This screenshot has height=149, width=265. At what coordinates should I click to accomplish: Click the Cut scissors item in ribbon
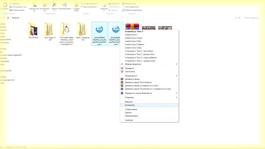[x=14, y=4]
